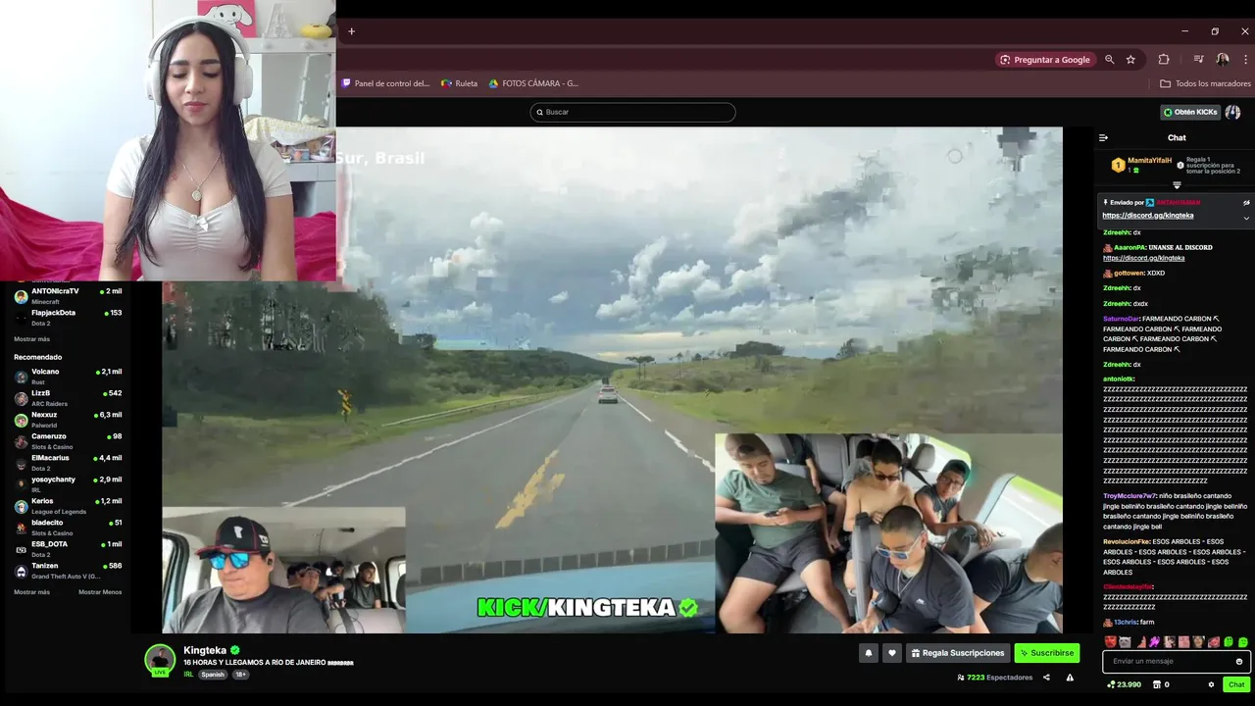Viewport: 1255px width, 706px height.
Task: Open recommended channel bladecito
Action: pos(67,527)
